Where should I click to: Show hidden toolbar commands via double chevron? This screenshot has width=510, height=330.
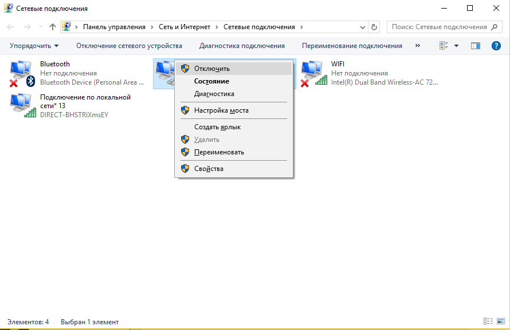(x=417, y=46)
